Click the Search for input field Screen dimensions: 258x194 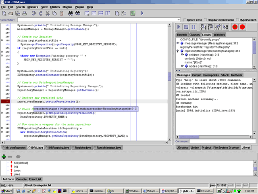coord(97,19)
